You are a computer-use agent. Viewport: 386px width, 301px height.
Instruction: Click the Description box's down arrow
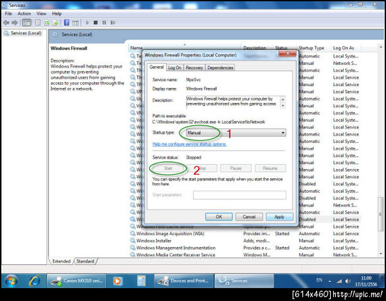283,105
